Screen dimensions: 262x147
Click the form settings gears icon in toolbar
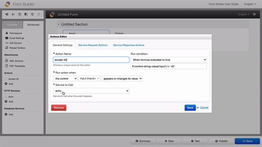pyautogui.click(x=7, y=14)
